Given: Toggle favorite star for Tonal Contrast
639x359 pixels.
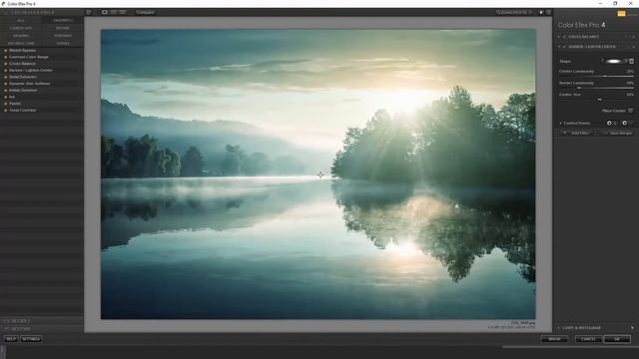Looking at the screenshot, I should [5, 110].
